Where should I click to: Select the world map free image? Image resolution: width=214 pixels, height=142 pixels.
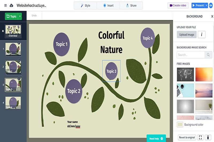186,74
